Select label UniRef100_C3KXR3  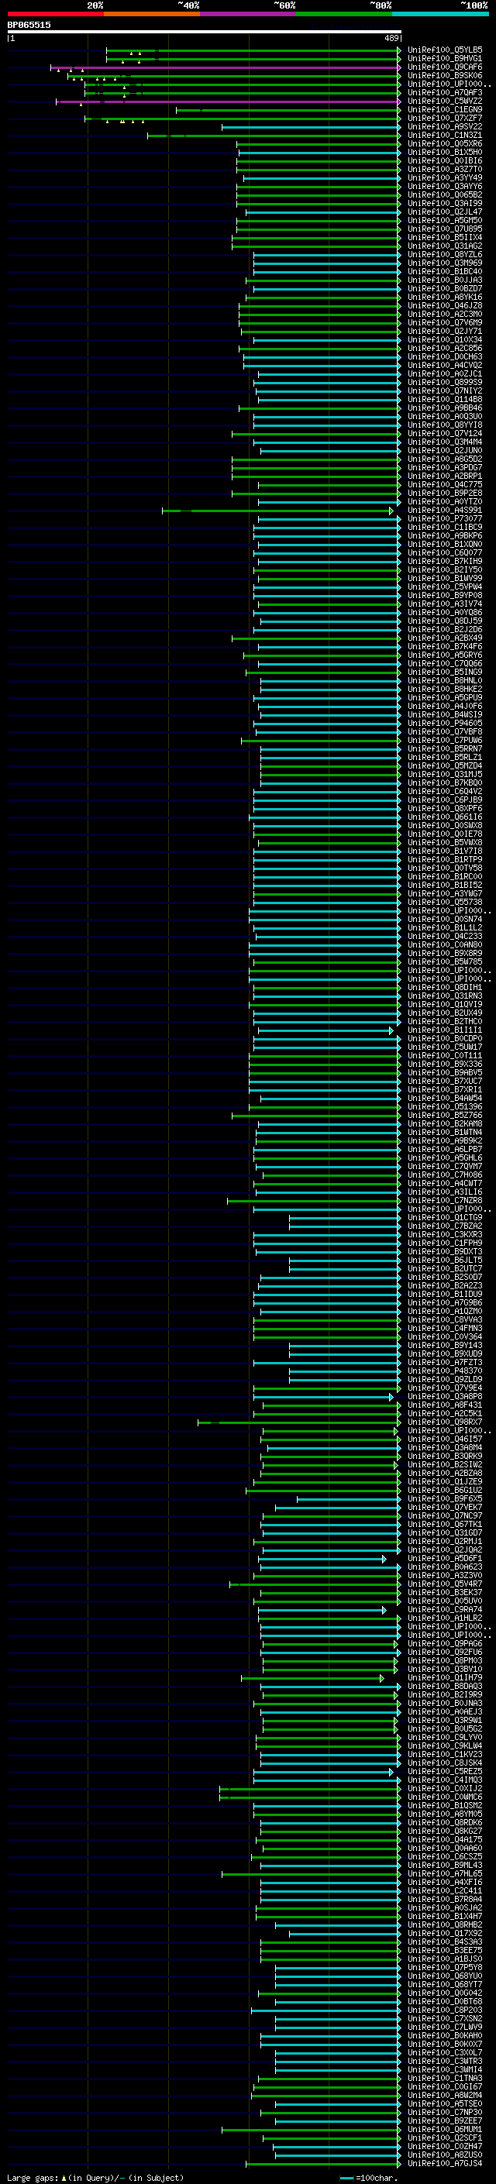[445, 1234]
